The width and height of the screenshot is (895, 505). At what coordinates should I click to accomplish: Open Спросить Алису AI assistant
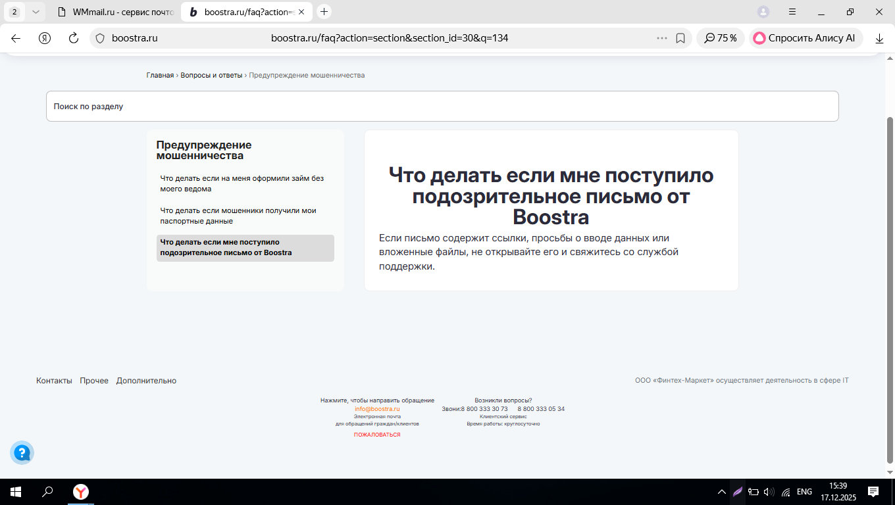coord(806,38)
